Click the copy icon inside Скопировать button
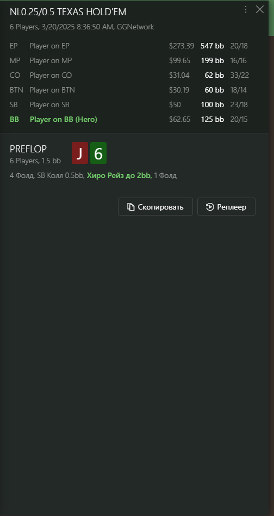274x516 pixels. click(131, 207)
